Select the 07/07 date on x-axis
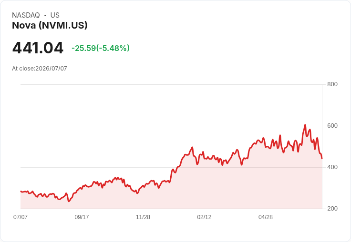Viewport: 351px width, 242px height. [21, 217]
